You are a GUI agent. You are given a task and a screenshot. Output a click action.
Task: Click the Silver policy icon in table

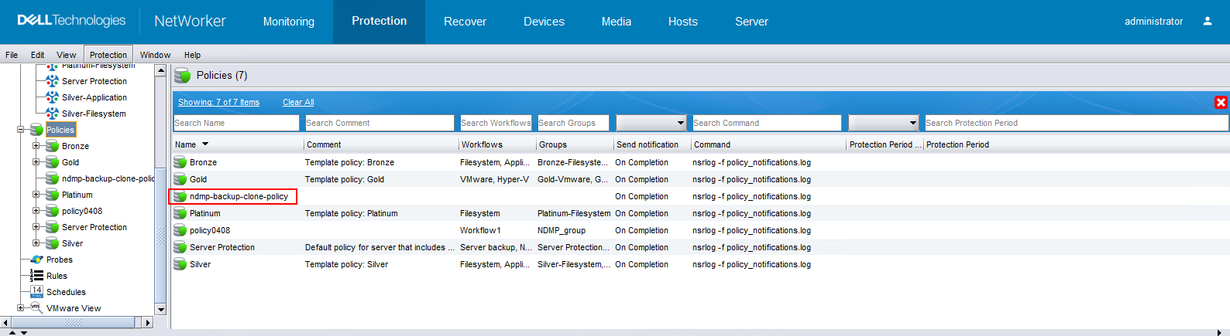point(180,264)
